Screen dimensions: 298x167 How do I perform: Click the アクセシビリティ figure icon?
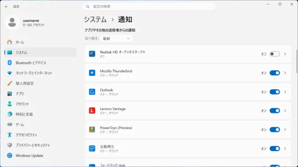(x=9, y=135)
